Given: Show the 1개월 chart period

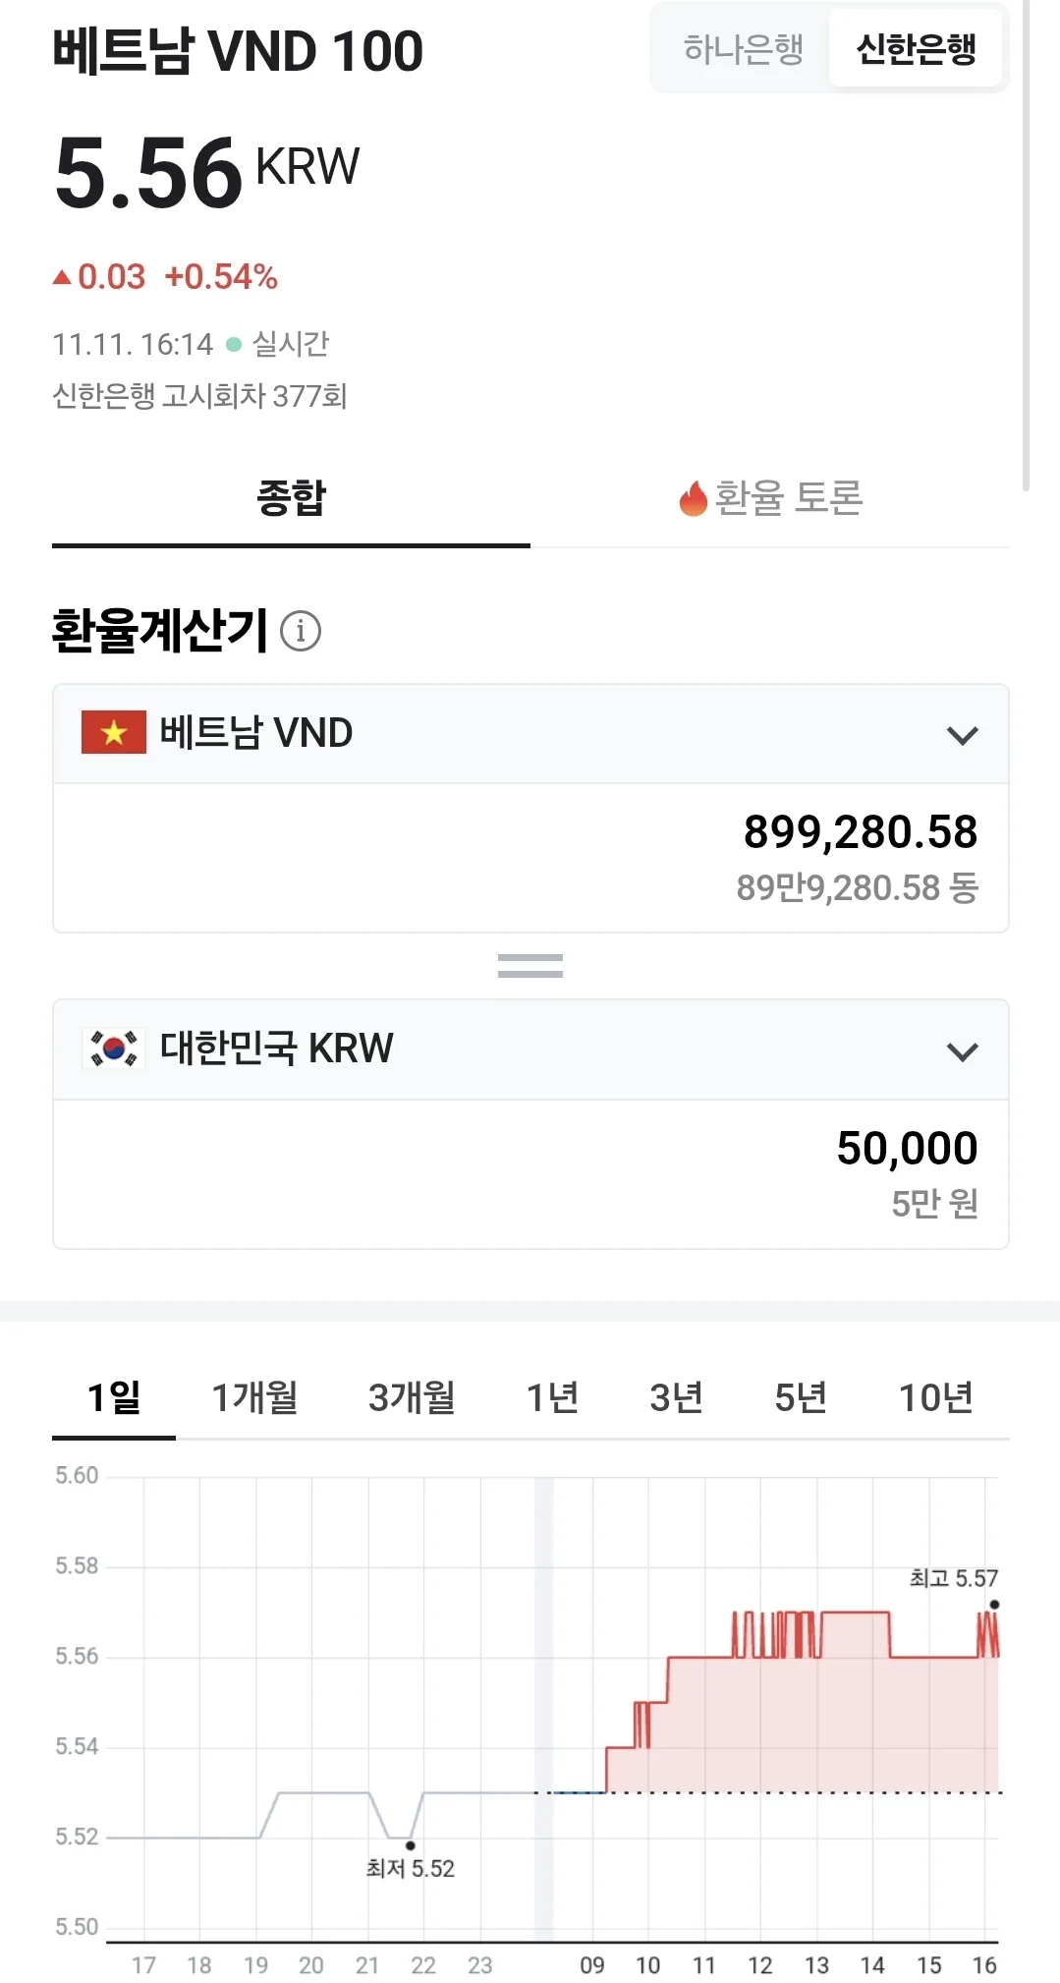Looking at the screenshot, I should coord(255,1396).
